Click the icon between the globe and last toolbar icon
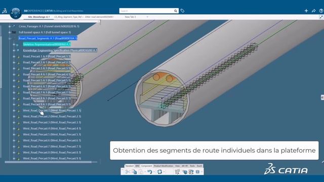This screenshot has height=182, width=324. click(x=191, y=172)
